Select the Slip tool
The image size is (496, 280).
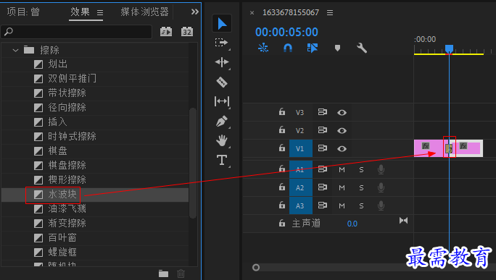coord(222,101)
